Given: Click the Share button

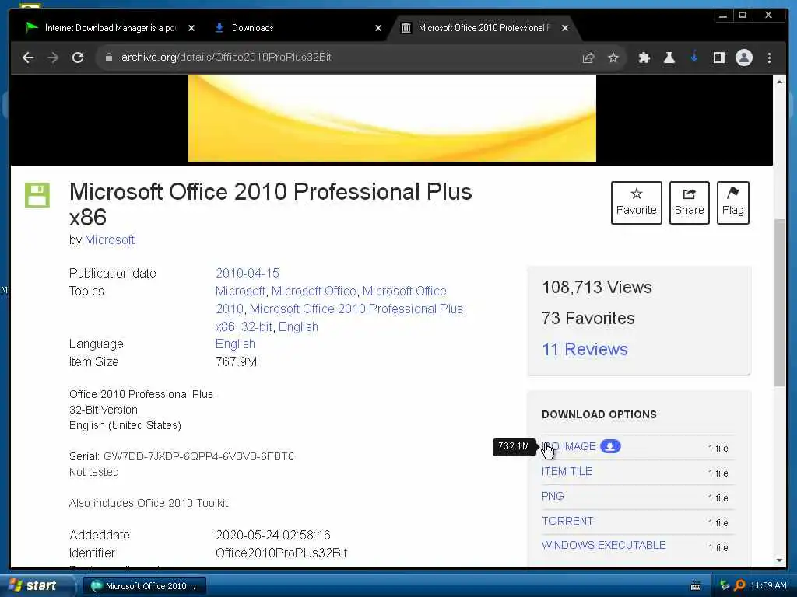Looking at the screenshot, I should point(690,203).
